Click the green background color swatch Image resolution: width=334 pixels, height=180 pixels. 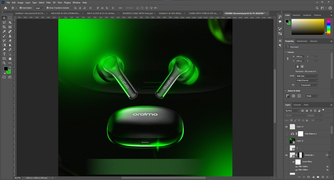click(9, 71)
